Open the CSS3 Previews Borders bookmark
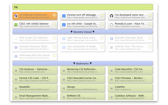 pyautogui.click(x=130, y=79)
